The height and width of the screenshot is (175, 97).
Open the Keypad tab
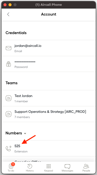49,168
